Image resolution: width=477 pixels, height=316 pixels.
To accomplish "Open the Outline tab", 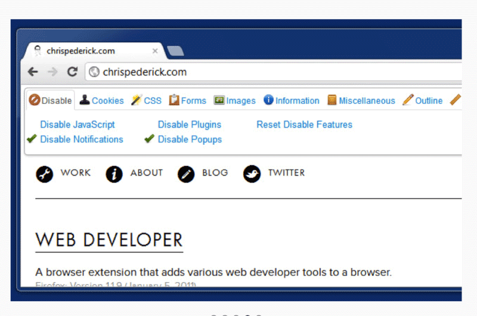I will coord(423,100).
